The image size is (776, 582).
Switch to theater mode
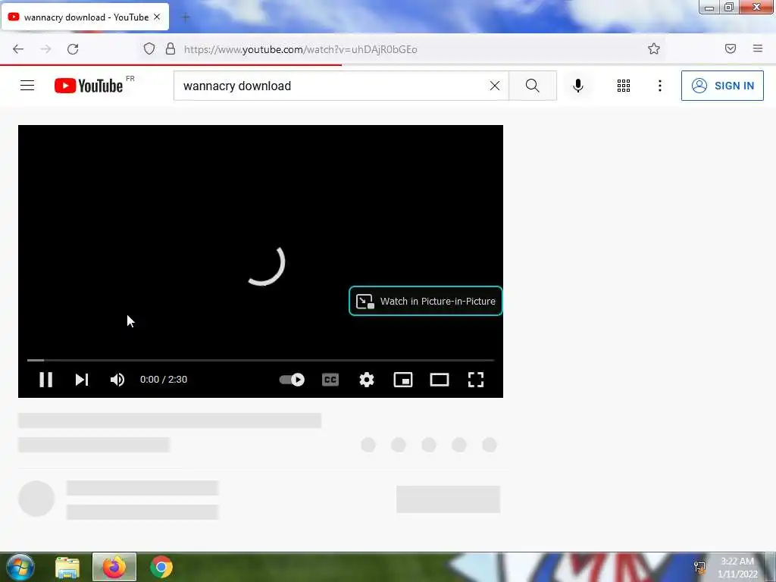(x=440, y=380)
